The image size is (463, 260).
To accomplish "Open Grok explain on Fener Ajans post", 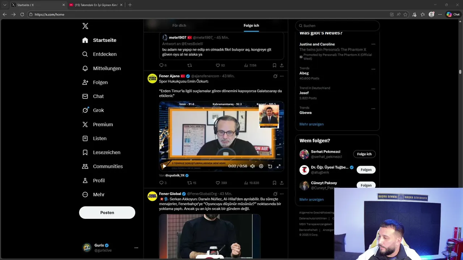I will pos(275,76).
